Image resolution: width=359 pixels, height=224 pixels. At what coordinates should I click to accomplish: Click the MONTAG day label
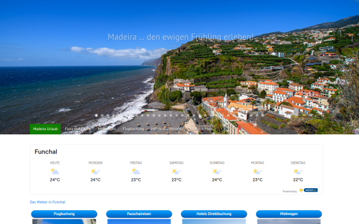click(x=257, y=162)
